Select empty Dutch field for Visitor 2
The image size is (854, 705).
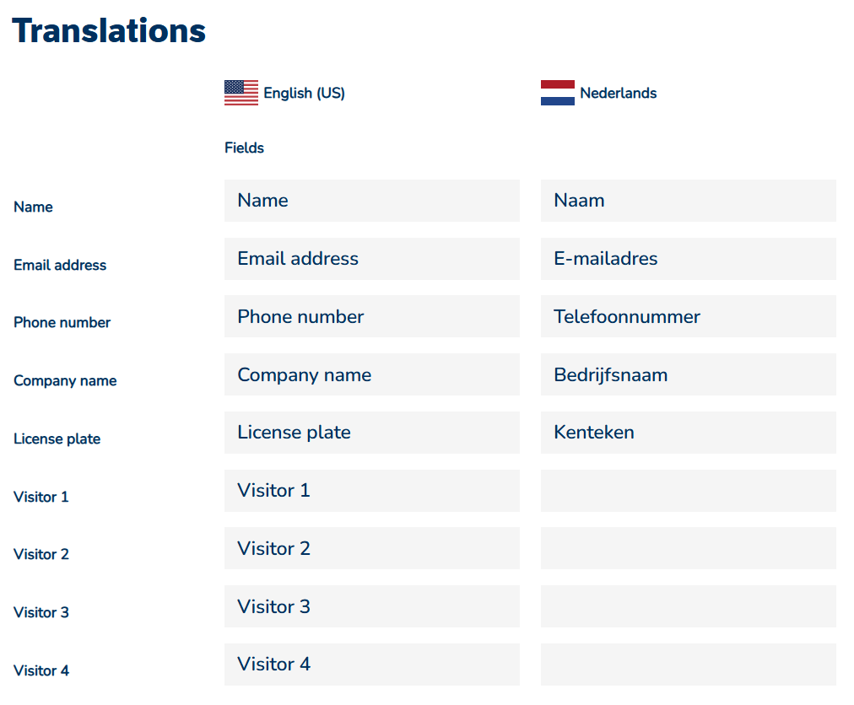coord(688,549)
